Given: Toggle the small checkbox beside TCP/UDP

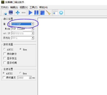Looking at the screenshot, I should tap(9, 24).
